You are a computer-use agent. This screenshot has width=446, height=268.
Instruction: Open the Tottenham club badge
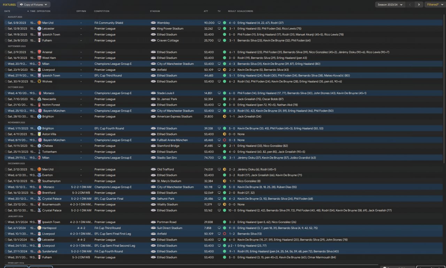tap(39, 152)
